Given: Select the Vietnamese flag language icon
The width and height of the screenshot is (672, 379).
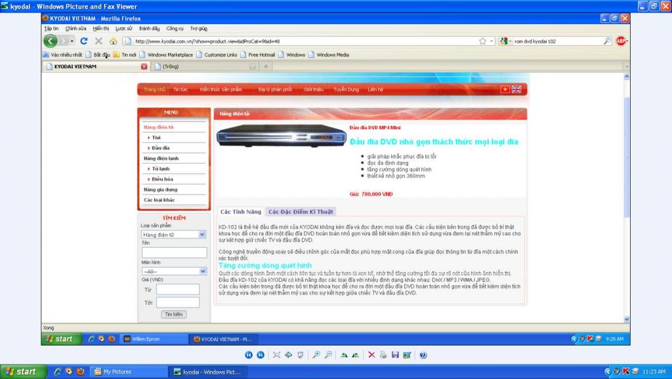Looking at the screenshot, I should pyautogui.click(x=505, y=89).
